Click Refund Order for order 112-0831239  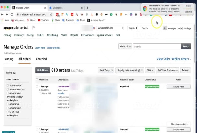click(179, 87)
